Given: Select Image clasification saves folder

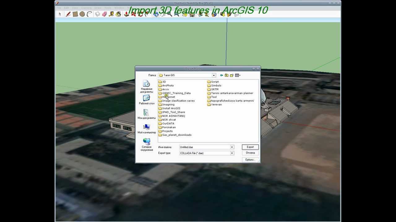Looking at the screenshot, I should pos(176,101).
